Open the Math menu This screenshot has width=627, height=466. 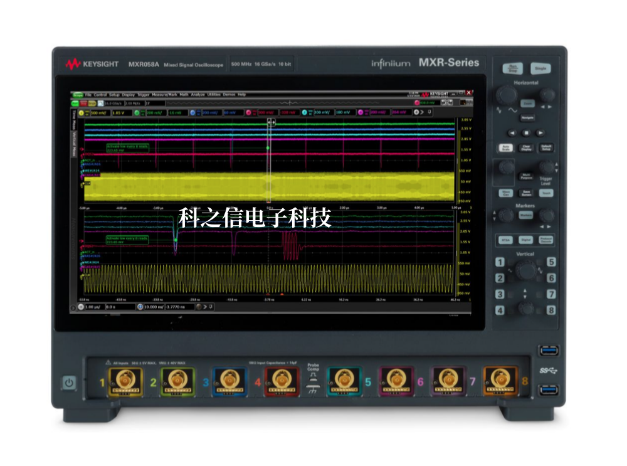(184, 95)
